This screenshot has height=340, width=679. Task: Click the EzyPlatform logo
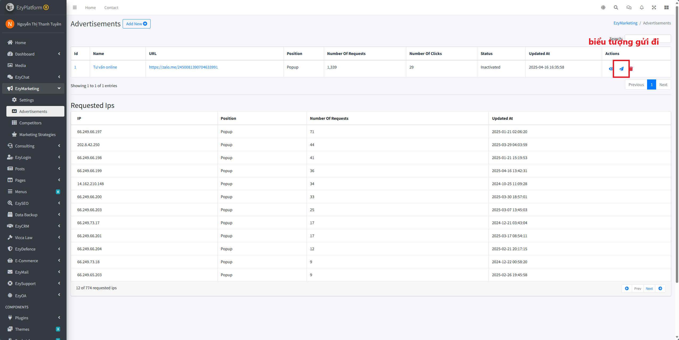coord(10,7)
